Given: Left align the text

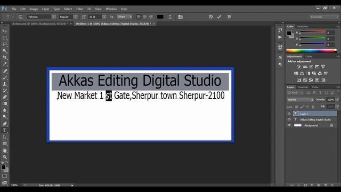Looking at the screenshot, I should [139, 17].
